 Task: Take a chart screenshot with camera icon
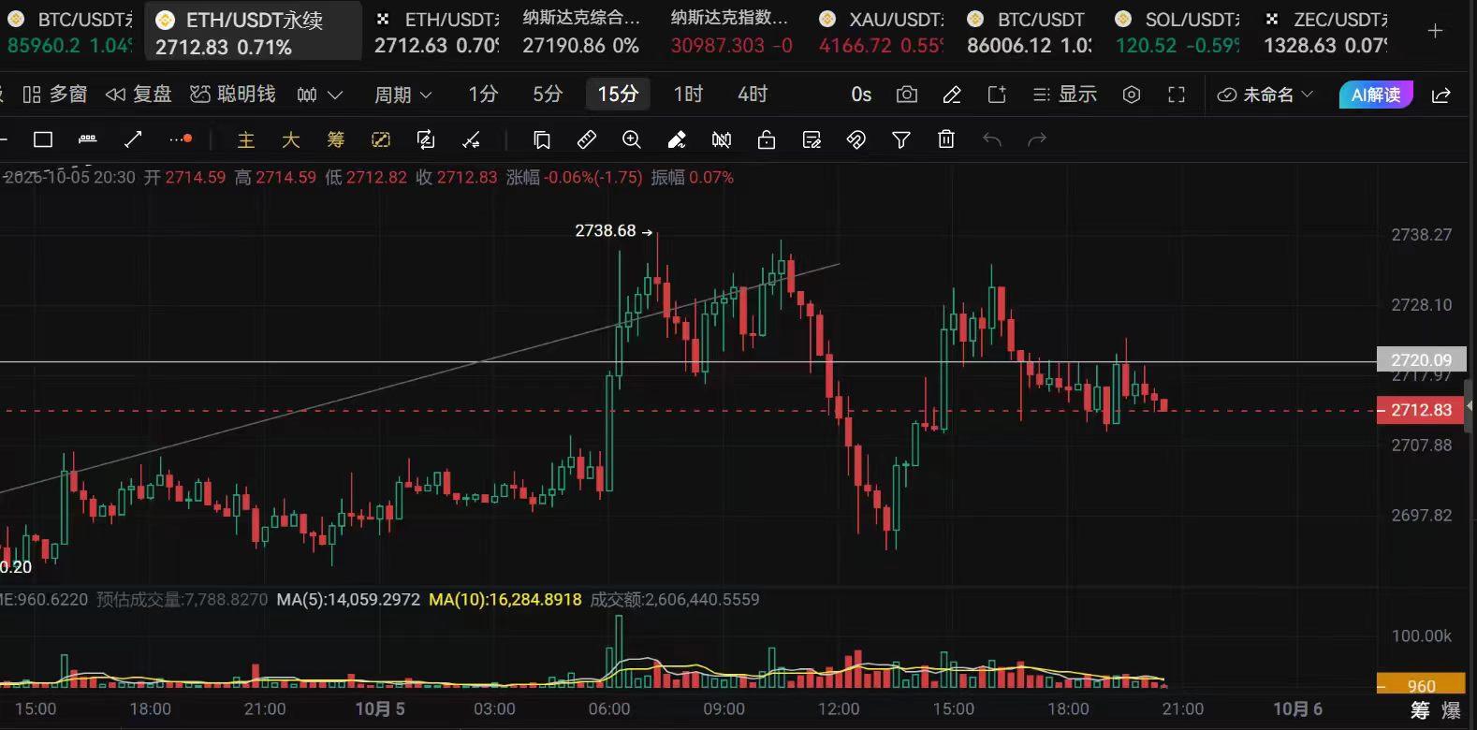pyautogui.click(x=906, y=95)
